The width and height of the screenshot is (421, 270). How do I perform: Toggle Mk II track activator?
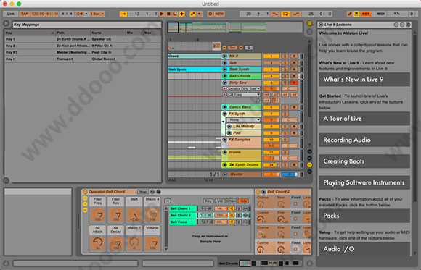click(x=271, y=56)
